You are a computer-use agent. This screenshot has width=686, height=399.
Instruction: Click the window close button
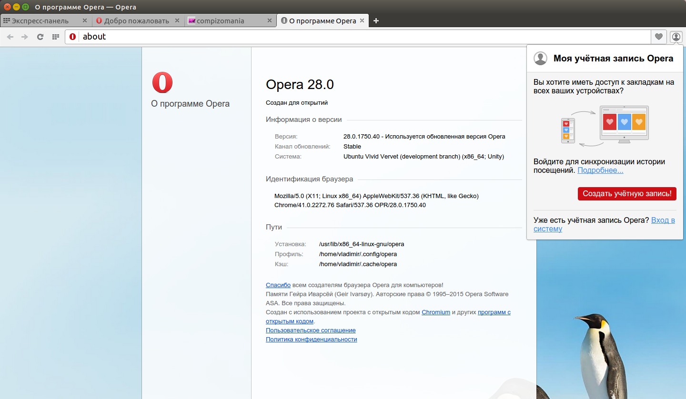8,7
